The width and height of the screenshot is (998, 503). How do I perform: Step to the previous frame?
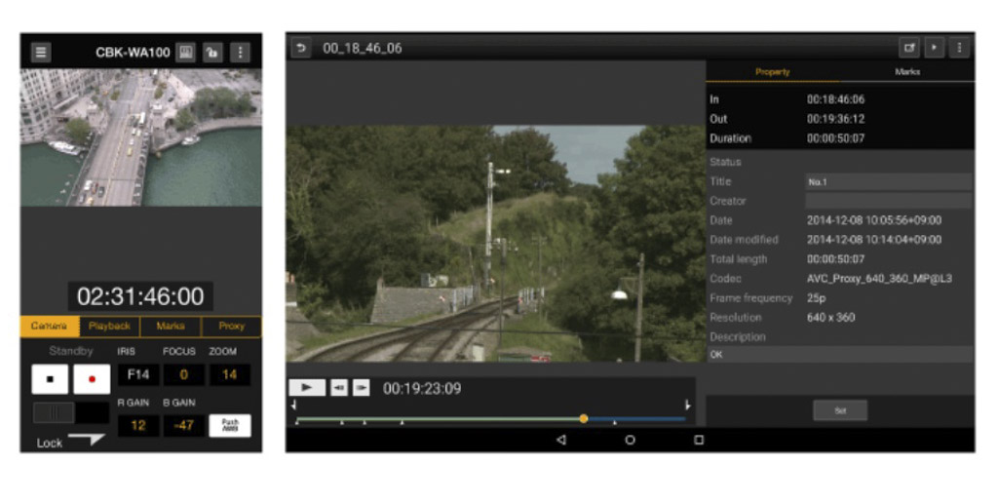[338, 388]
